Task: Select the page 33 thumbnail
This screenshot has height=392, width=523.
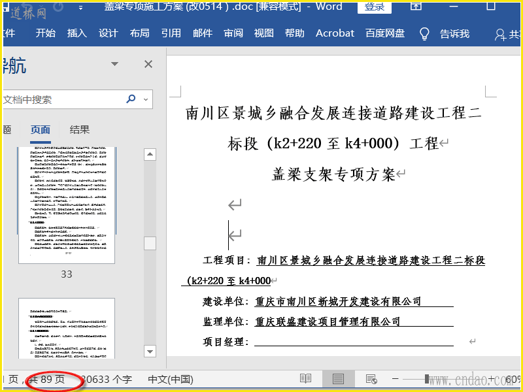Action: [66, 206]
